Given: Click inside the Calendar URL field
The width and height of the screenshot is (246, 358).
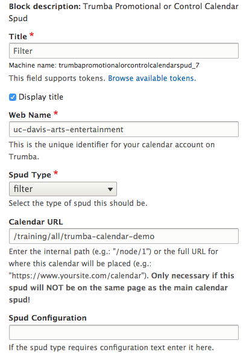Looking at the screenshot, I should (x=124, y=236).
